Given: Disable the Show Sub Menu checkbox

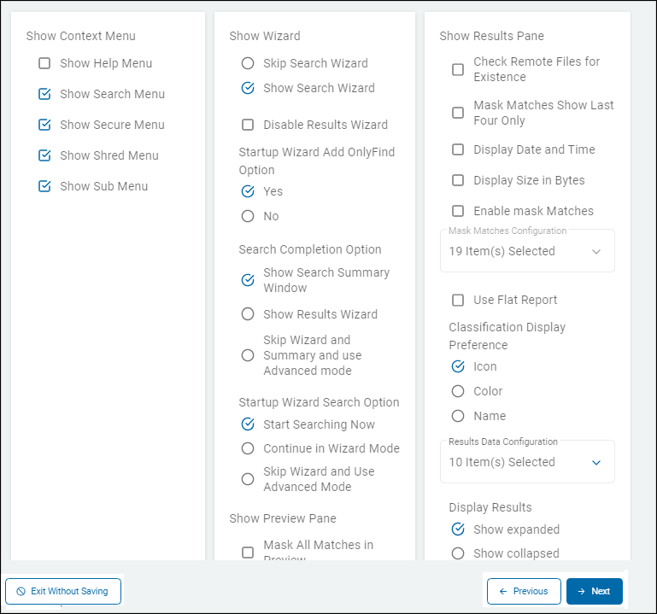Looking at the screenshot, I should pos(45,186).
